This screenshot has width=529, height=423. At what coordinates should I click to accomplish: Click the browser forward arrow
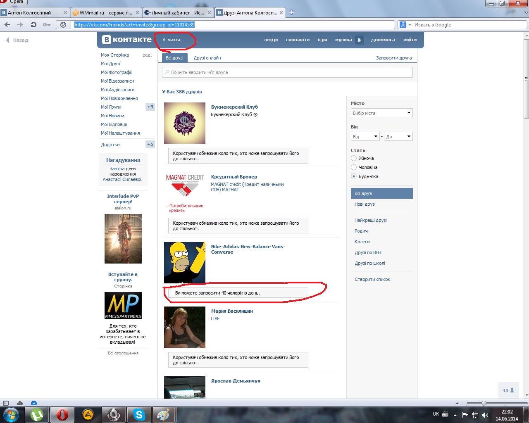click(x=20, y=25)
